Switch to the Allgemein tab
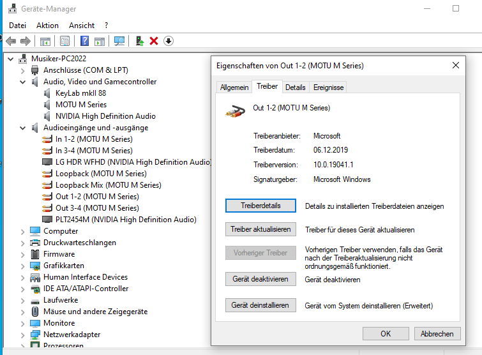 pyautogui.click(x=234, y=87)
